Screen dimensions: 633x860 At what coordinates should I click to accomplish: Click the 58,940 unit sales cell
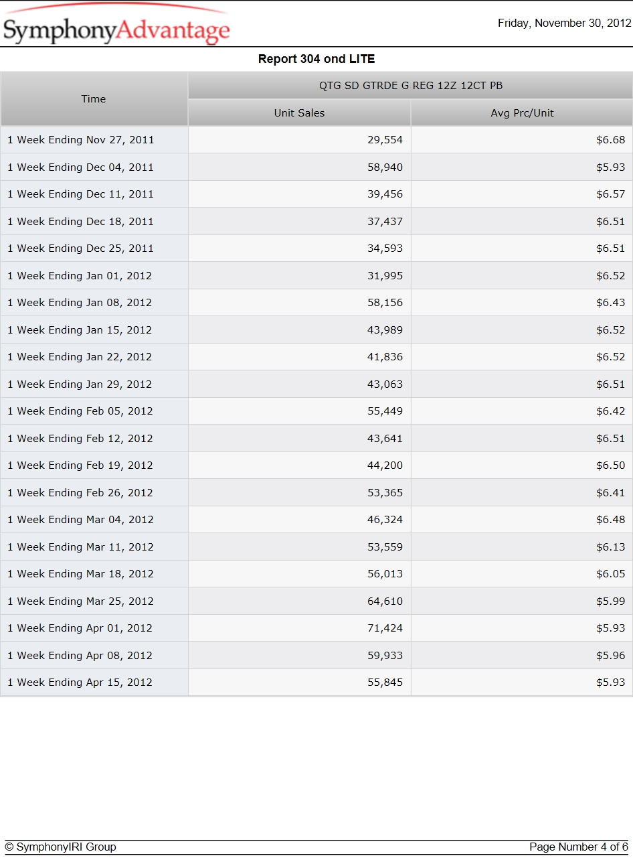point(300,167)
